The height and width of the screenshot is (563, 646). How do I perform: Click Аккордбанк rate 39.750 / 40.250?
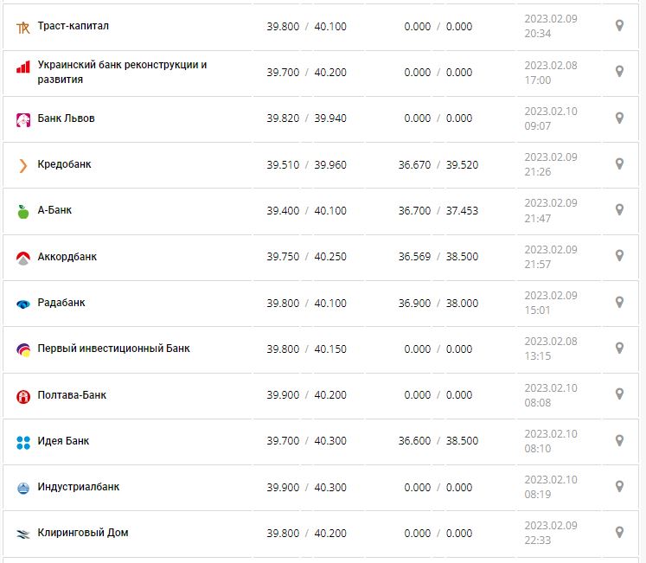[x=306, y=257]
